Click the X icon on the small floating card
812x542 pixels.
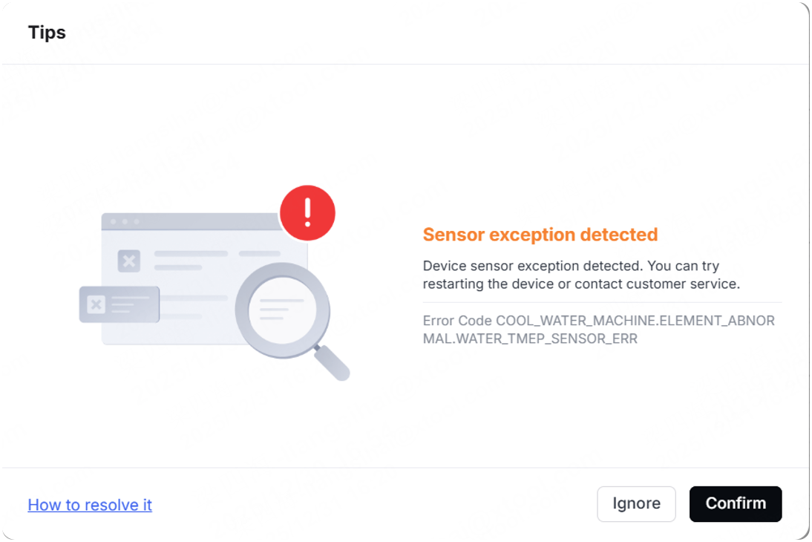(96, 304)
